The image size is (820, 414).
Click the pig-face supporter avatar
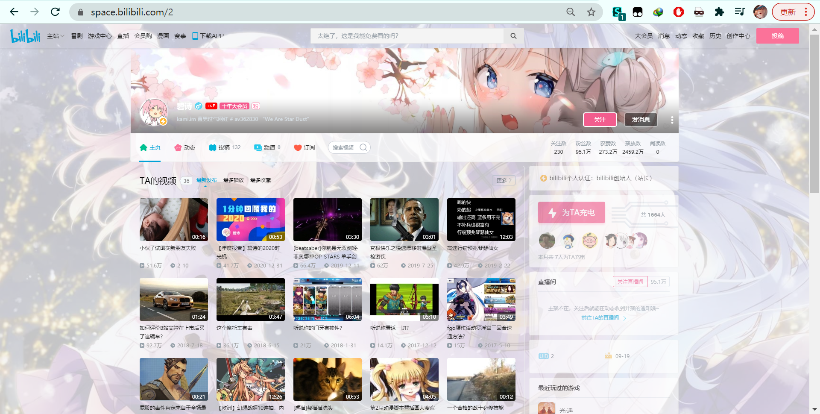click(x=589, y=241)
